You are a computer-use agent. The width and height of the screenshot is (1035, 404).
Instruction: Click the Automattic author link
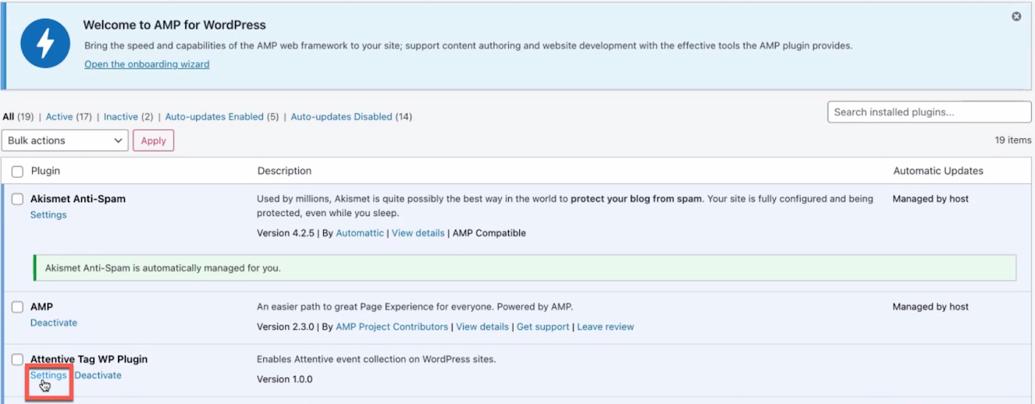(360, 233)
